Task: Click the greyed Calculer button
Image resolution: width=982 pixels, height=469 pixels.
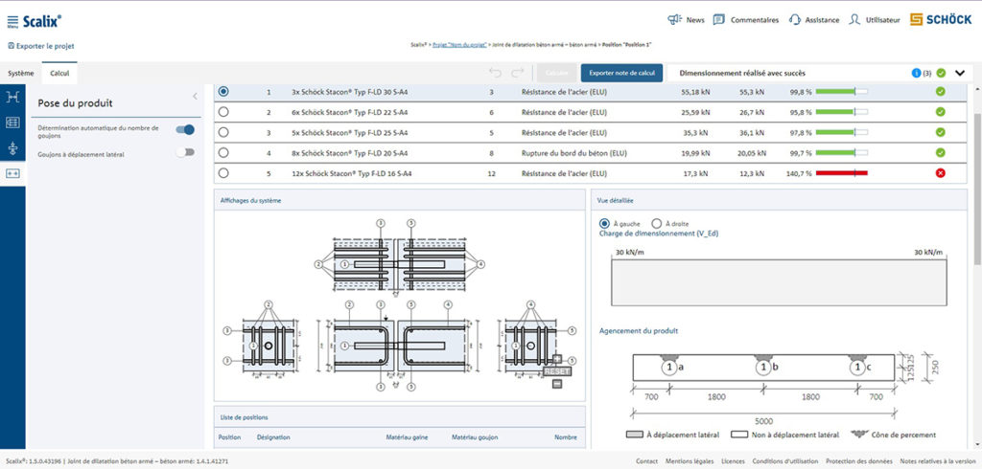Action: coord(556,73)
